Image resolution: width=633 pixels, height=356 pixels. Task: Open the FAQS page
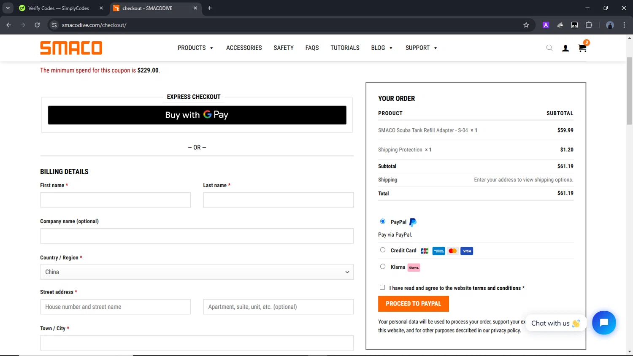(x=312, y=48)
